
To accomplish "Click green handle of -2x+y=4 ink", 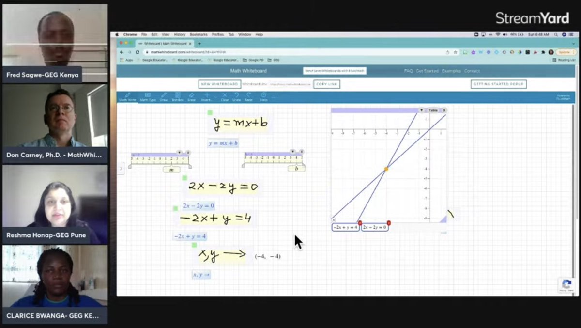I will 175,208.
